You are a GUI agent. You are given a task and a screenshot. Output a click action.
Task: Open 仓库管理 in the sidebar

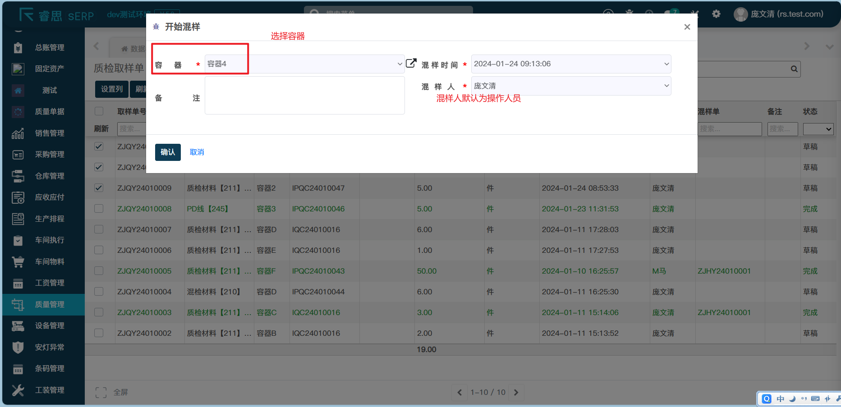50,176
